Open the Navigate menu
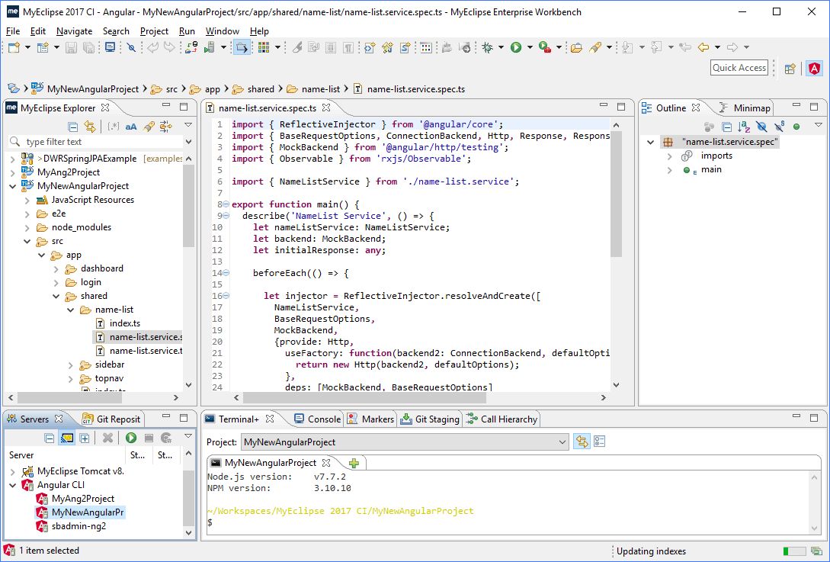 [x=74, y=31]
